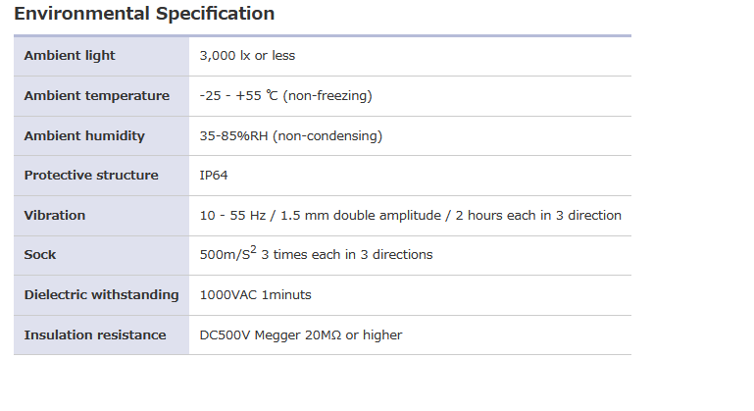Click the IP64 rating value
This screenshot has height=411, width=754.
click(214, 176)
